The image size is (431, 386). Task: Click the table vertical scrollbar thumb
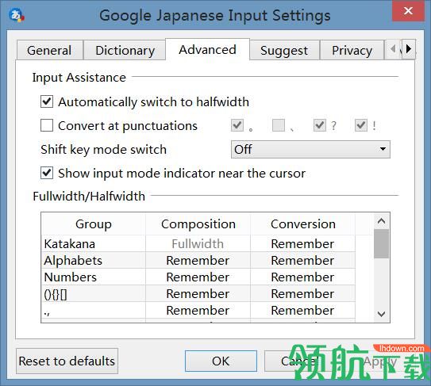381,244
